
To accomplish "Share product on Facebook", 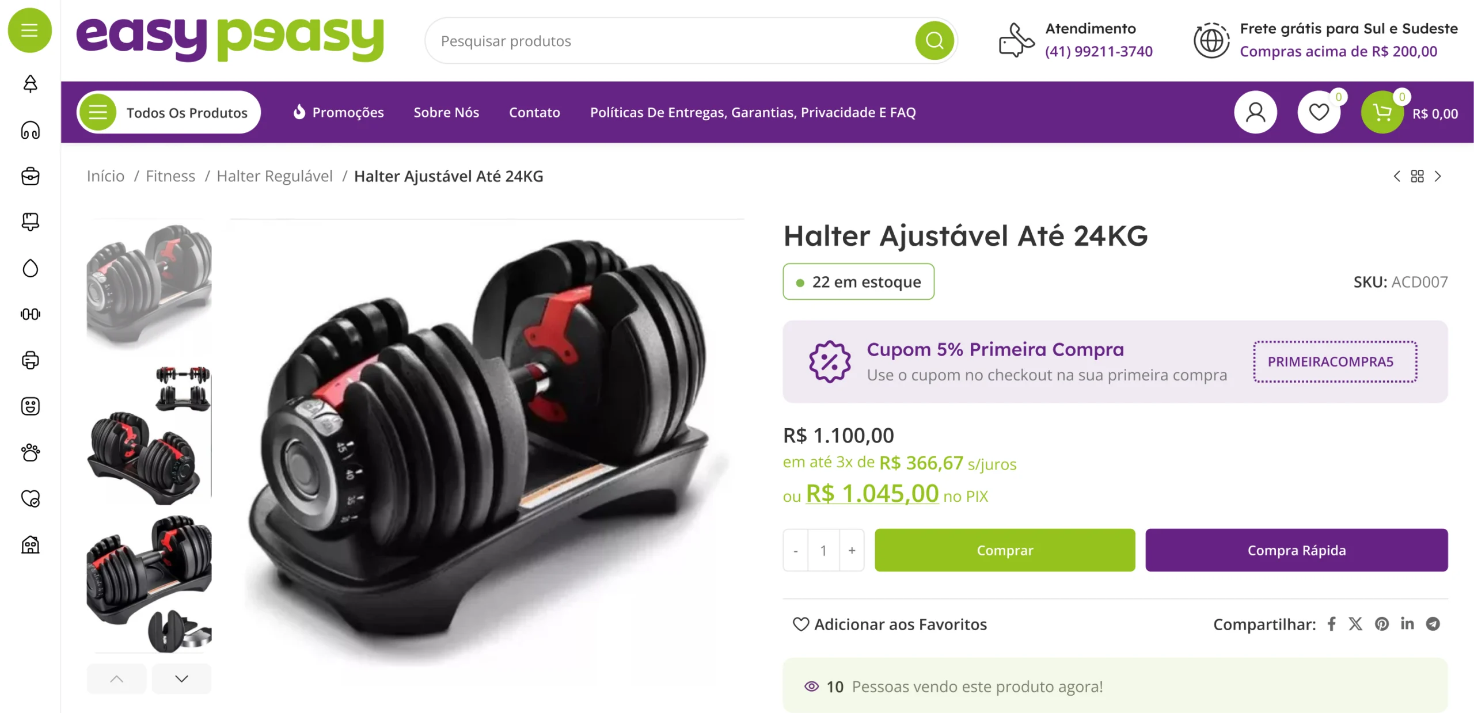I will click(1331, 624).
